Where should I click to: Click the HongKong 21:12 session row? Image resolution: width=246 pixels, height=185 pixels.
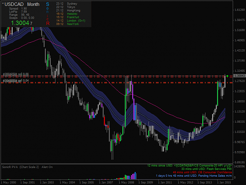pos(68,11)
